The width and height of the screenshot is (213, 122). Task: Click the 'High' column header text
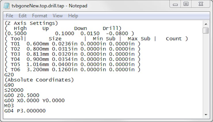20,28
